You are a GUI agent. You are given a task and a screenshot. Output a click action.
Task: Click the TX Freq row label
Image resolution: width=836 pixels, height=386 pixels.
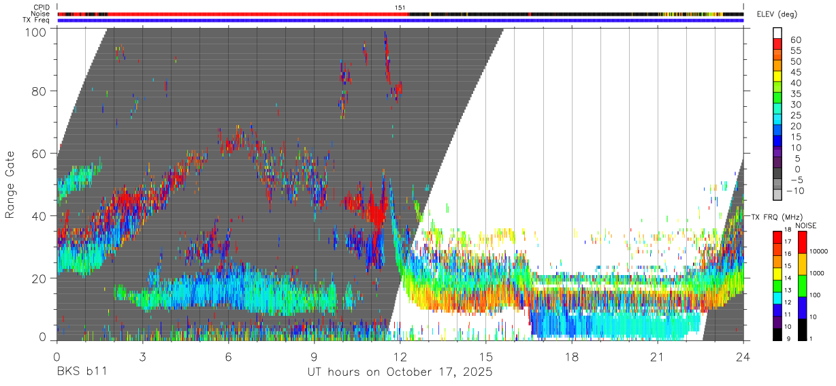coord(36,20)
